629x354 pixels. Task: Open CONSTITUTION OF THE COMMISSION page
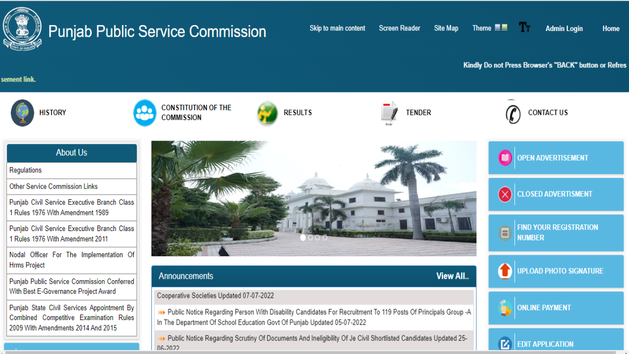196,113
